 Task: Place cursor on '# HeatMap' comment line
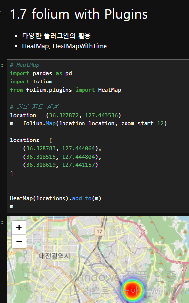pos(24,65)
